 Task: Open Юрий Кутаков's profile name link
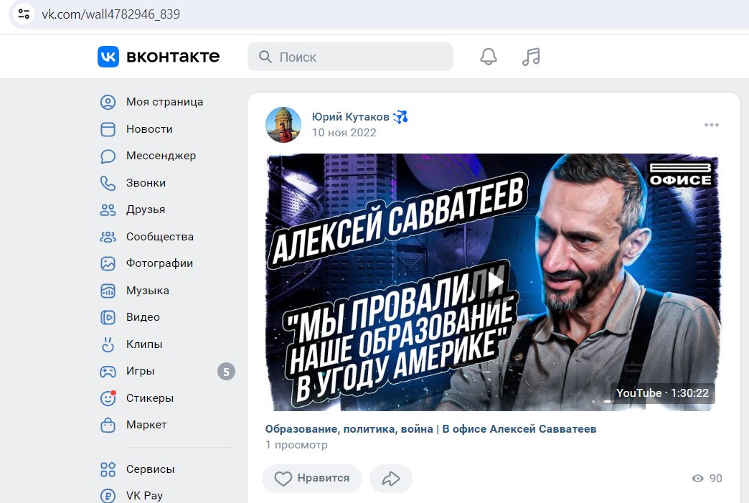click(350, 117)
